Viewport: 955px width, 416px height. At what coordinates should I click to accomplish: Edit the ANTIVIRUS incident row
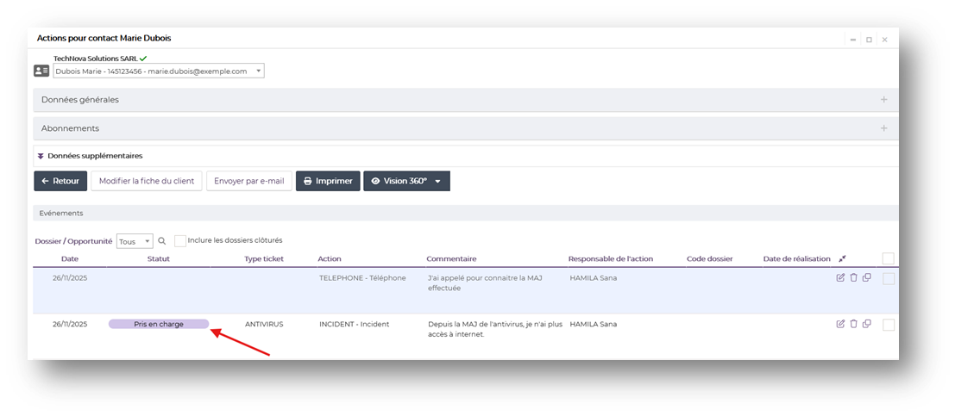(x=840, y=324)
